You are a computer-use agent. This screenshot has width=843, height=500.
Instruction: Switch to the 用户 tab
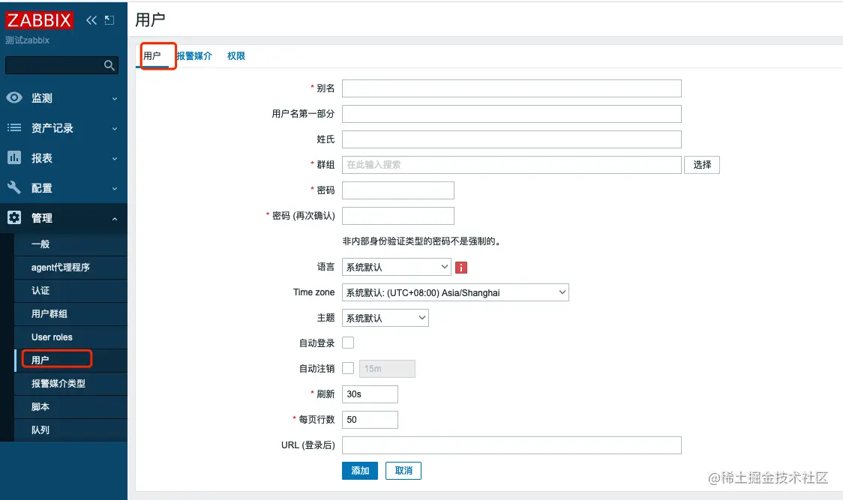point(152,56)
